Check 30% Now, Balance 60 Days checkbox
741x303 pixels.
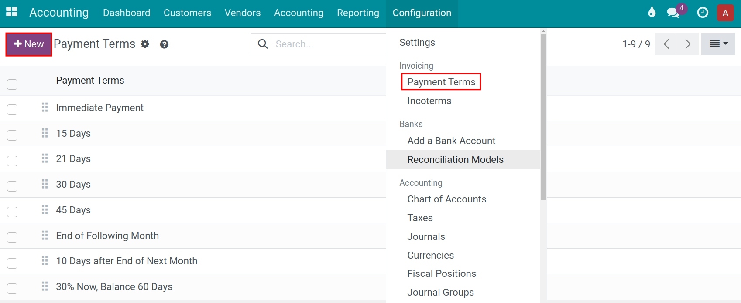[12, 289]
